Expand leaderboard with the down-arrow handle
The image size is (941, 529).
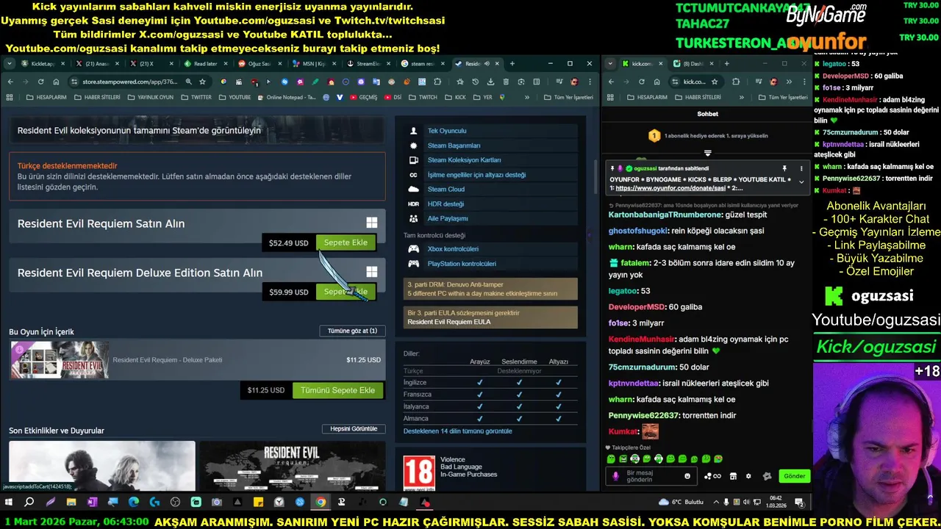click(707, 154)
